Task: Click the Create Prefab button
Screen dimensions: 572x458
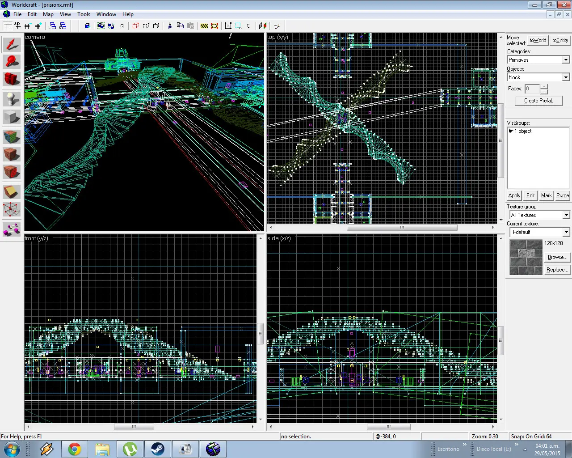Action: click(538, 101)
